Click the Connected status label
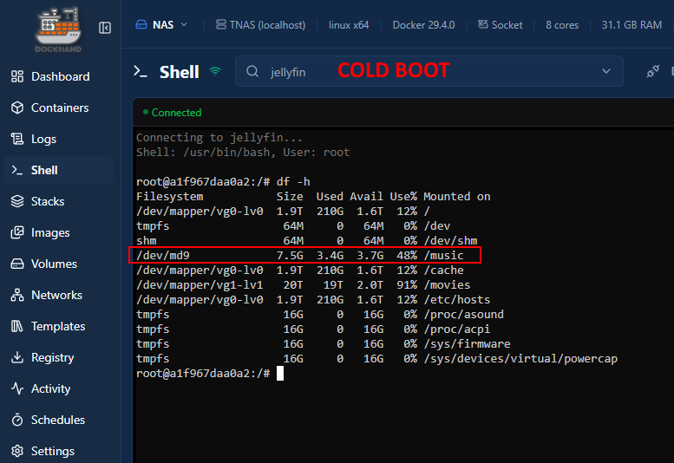Image resolution: width=674 pixels, height=463 pixels. (x=176, y=113)
